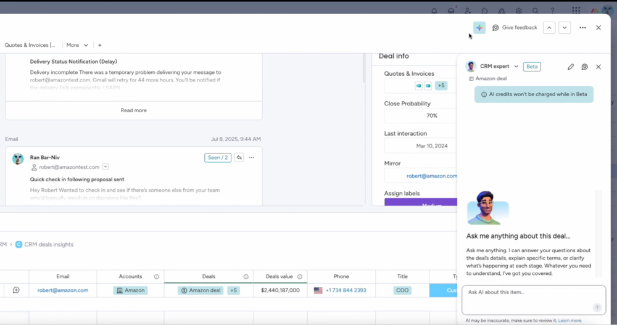
Task: Click the send arrow in AI input
Action: coord(597,308)
